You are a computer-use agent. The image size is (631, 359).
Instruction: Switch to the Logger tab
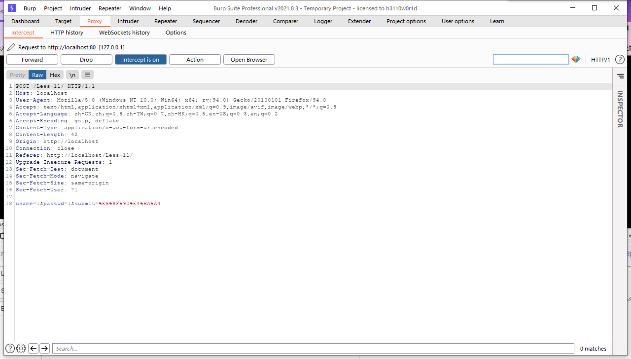click(323, 21)
